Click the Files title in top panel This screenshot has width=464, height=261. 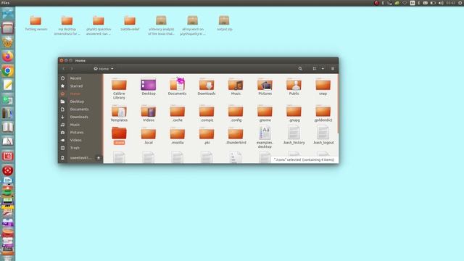5,3
